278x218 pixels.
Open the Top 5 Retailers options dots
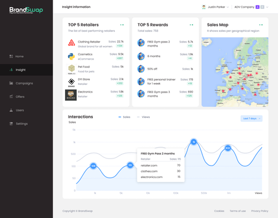pos(122,25)
